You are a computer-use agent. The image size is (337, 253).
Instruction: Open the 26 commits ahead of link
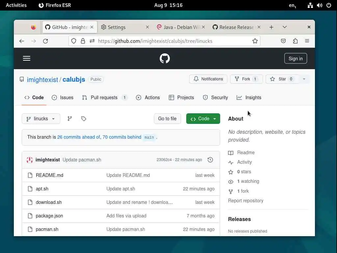click(79, 137)
